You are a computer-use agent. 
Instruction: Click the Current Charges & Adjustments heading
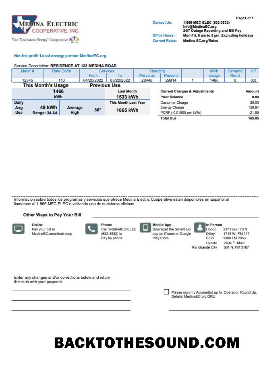tap(187, 91)
